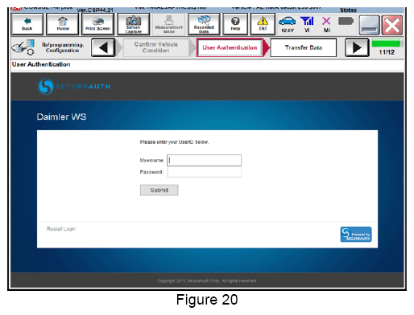
Task: Go to Home from the toolbar
Action: click(63, 24)
